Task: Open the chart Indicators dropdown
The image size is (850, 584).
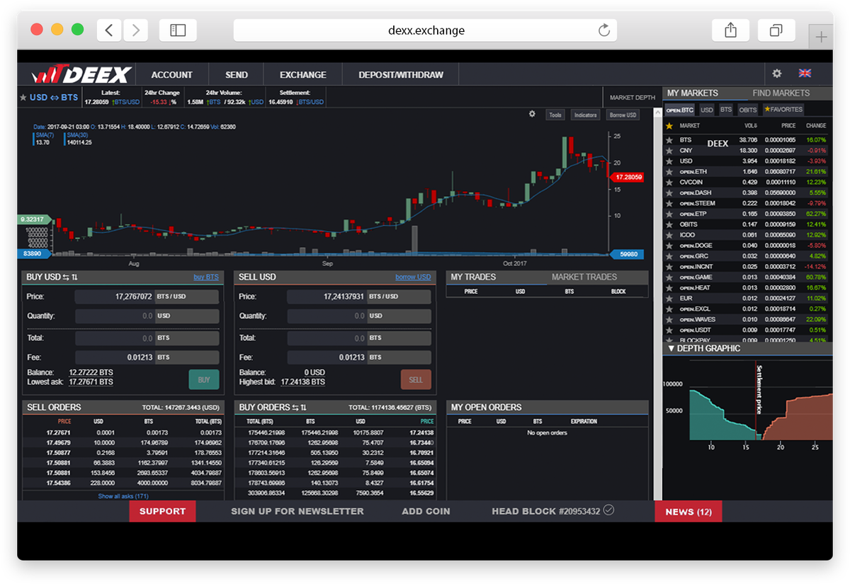Action: [585, 115]
